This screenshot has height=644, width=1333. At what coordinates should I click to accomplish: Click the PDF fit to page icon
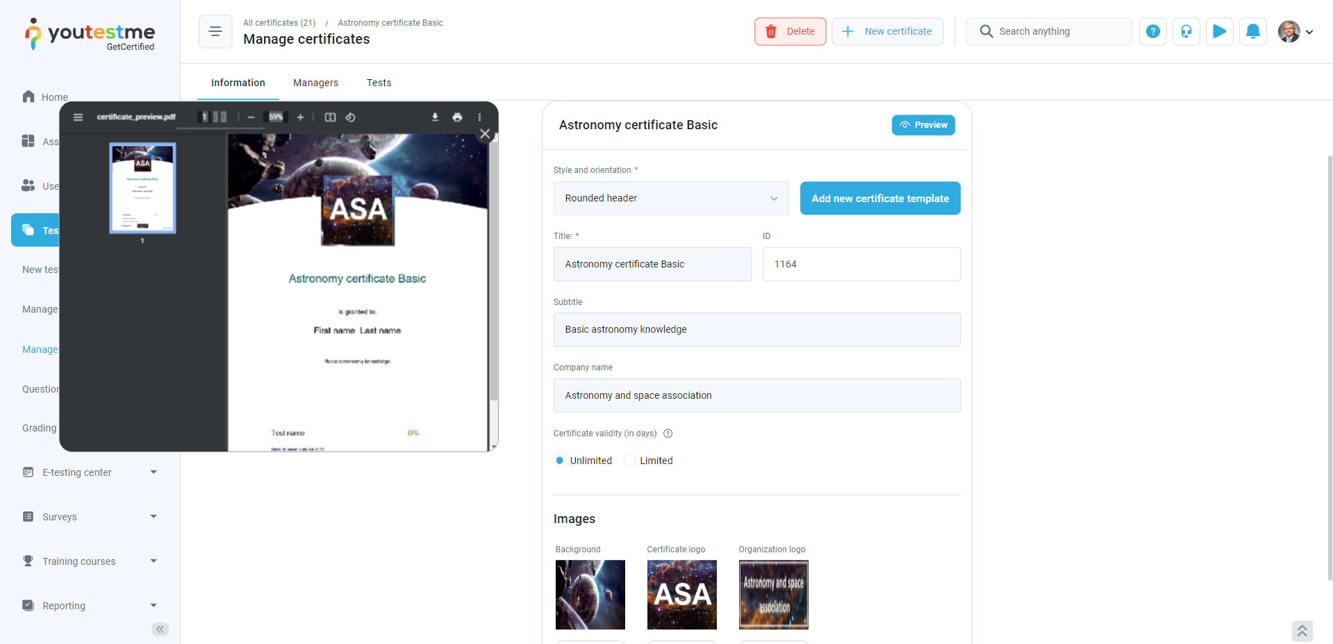[331, 117]
